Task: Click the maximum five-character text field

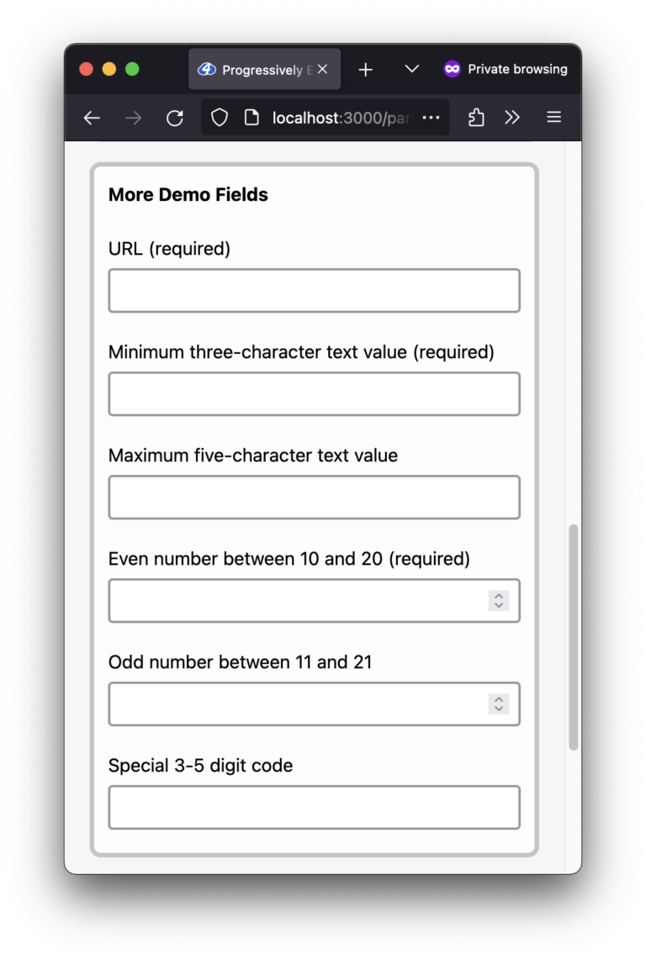Action: [314, 498]
